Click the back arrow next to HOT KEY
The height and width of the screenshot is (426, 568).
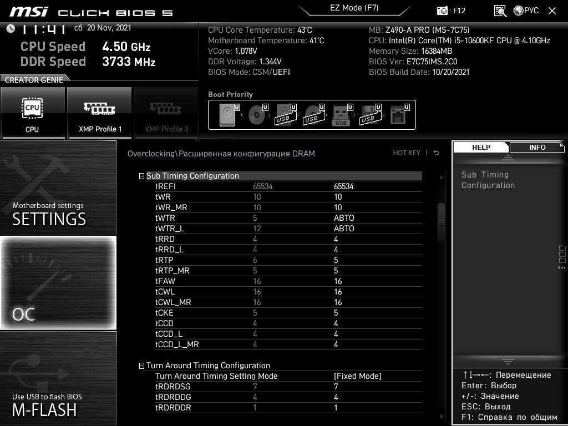tap(437, 153)
